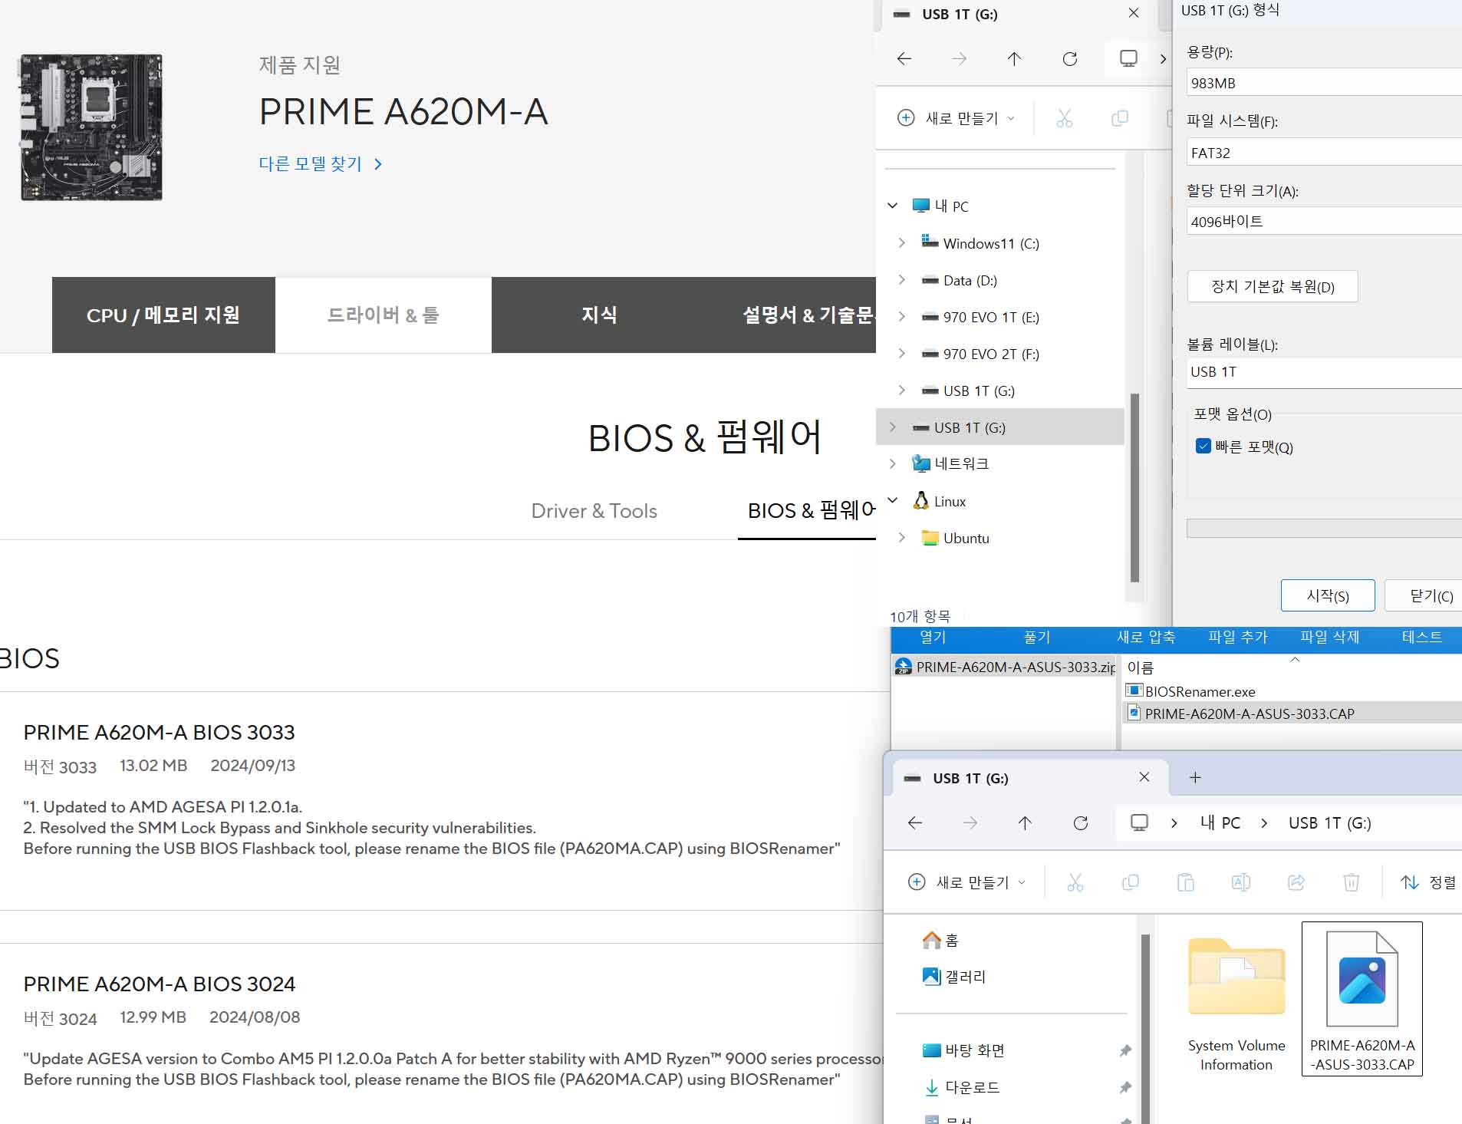Click 풀기 in archive tool menu
Screen dimensions: 1462x1124
pyautogui.click(x=1036, y=637)
